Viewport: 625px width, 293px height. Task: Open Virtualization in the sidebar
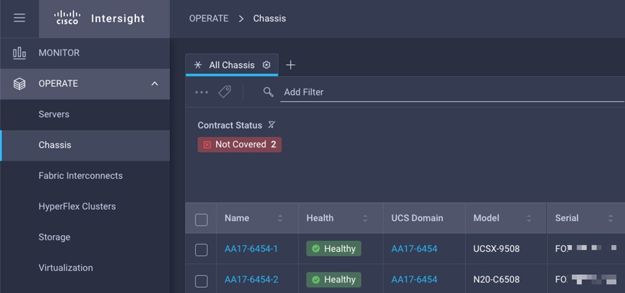85,268
